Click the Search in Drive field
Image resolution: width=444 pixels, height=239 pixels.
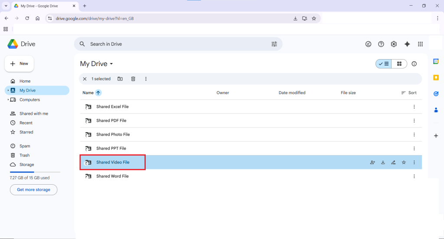tap(173, 44)
